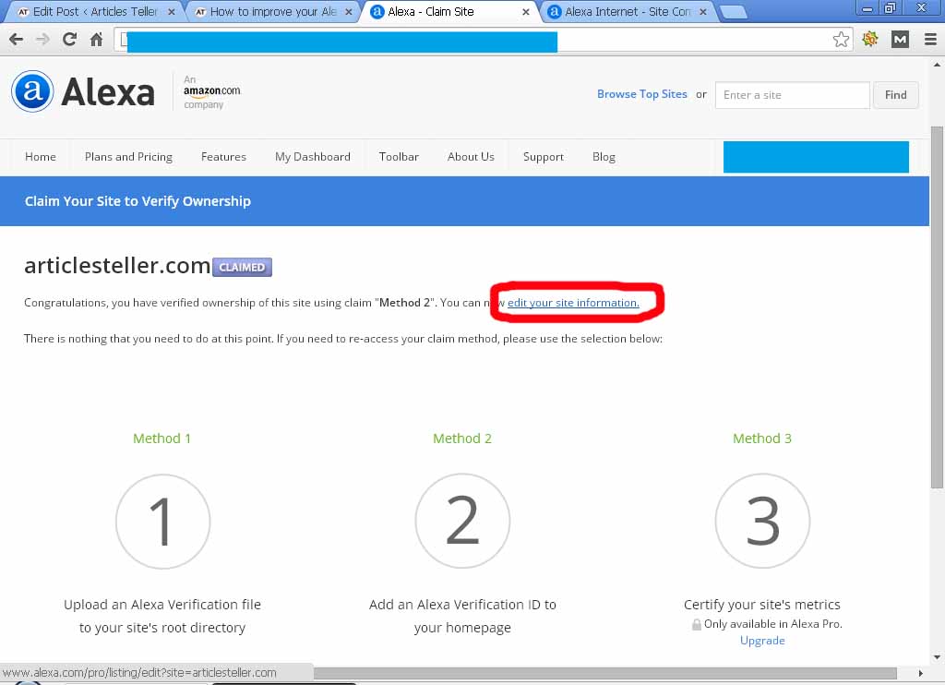Open the Features page
This screenshot has height=685, width=945.
click(223, 157)
